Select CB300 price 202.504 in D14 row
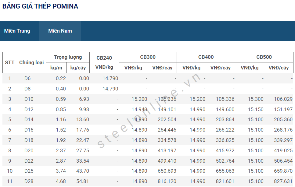Screen dimensions: 295x187 click(x=167, y=119)
